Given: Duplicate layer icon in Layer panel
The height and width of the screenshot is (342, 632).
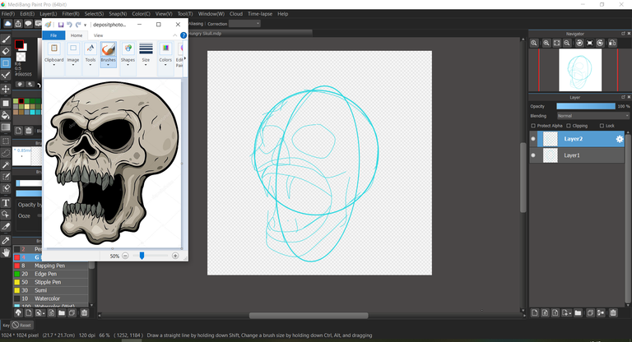Looking at the screenshot, I should tap(590, 312).
